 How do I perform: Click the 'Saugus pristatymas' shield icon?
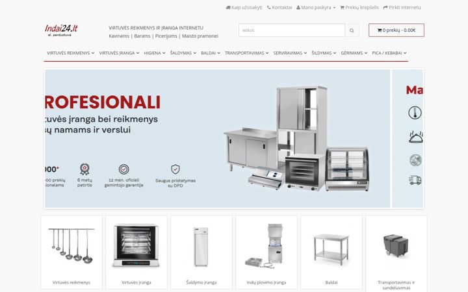[175, 169]
